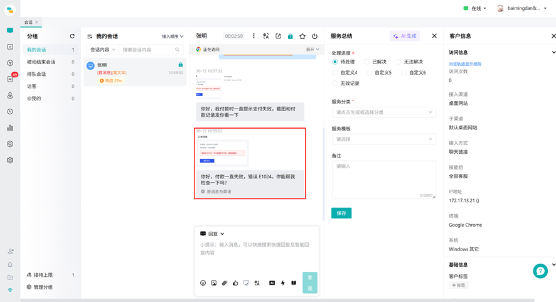Open 张明 conversation in list
Screen dimensions: 556x302
tap(135, 72)
